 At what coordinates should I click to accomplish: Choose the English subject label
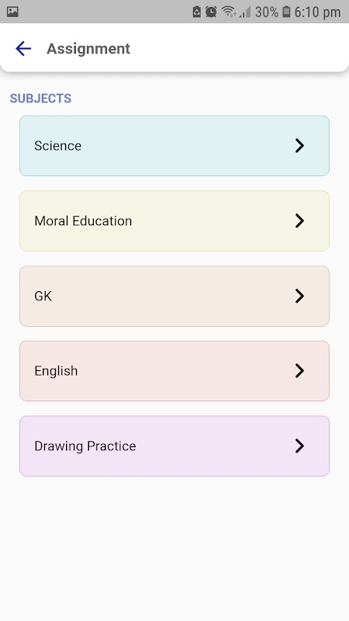(x=56, y=371)
